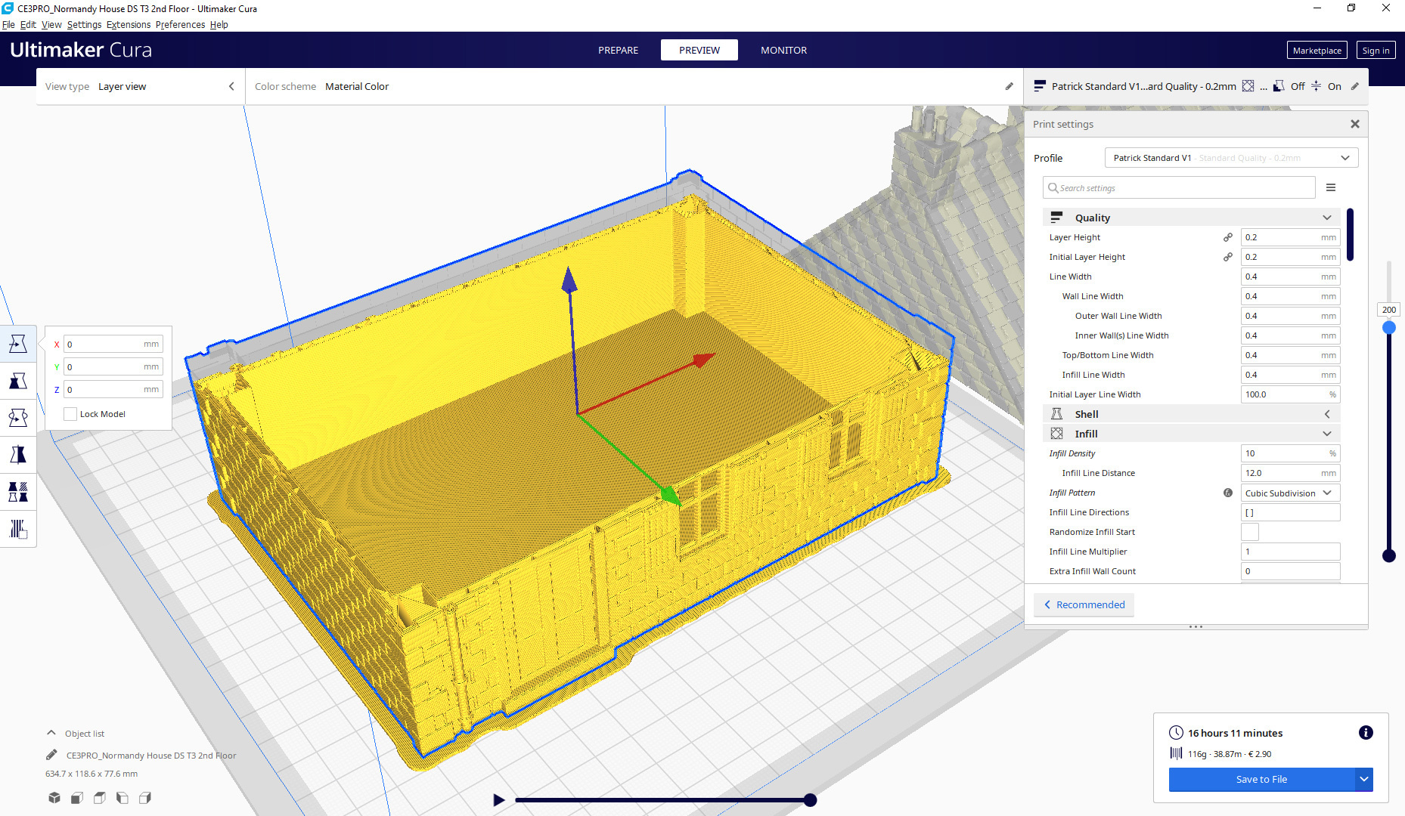Open the Settings menu

pyautogui.click(x=84, y=25)
